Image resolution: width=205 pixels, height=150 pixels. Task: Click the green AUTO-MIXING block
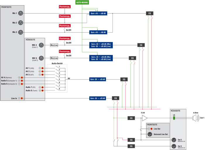pos(82,2)
